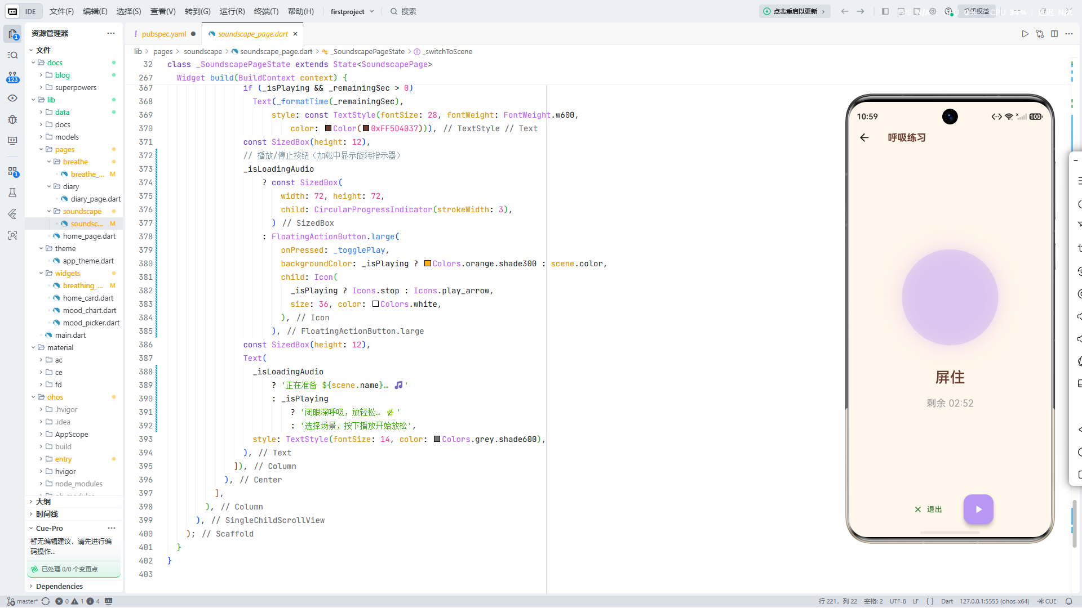The height and width of the screenshot is (608, 1082).
Task: Toggle the primary sidebar layout icon
Action: [885, 11]
